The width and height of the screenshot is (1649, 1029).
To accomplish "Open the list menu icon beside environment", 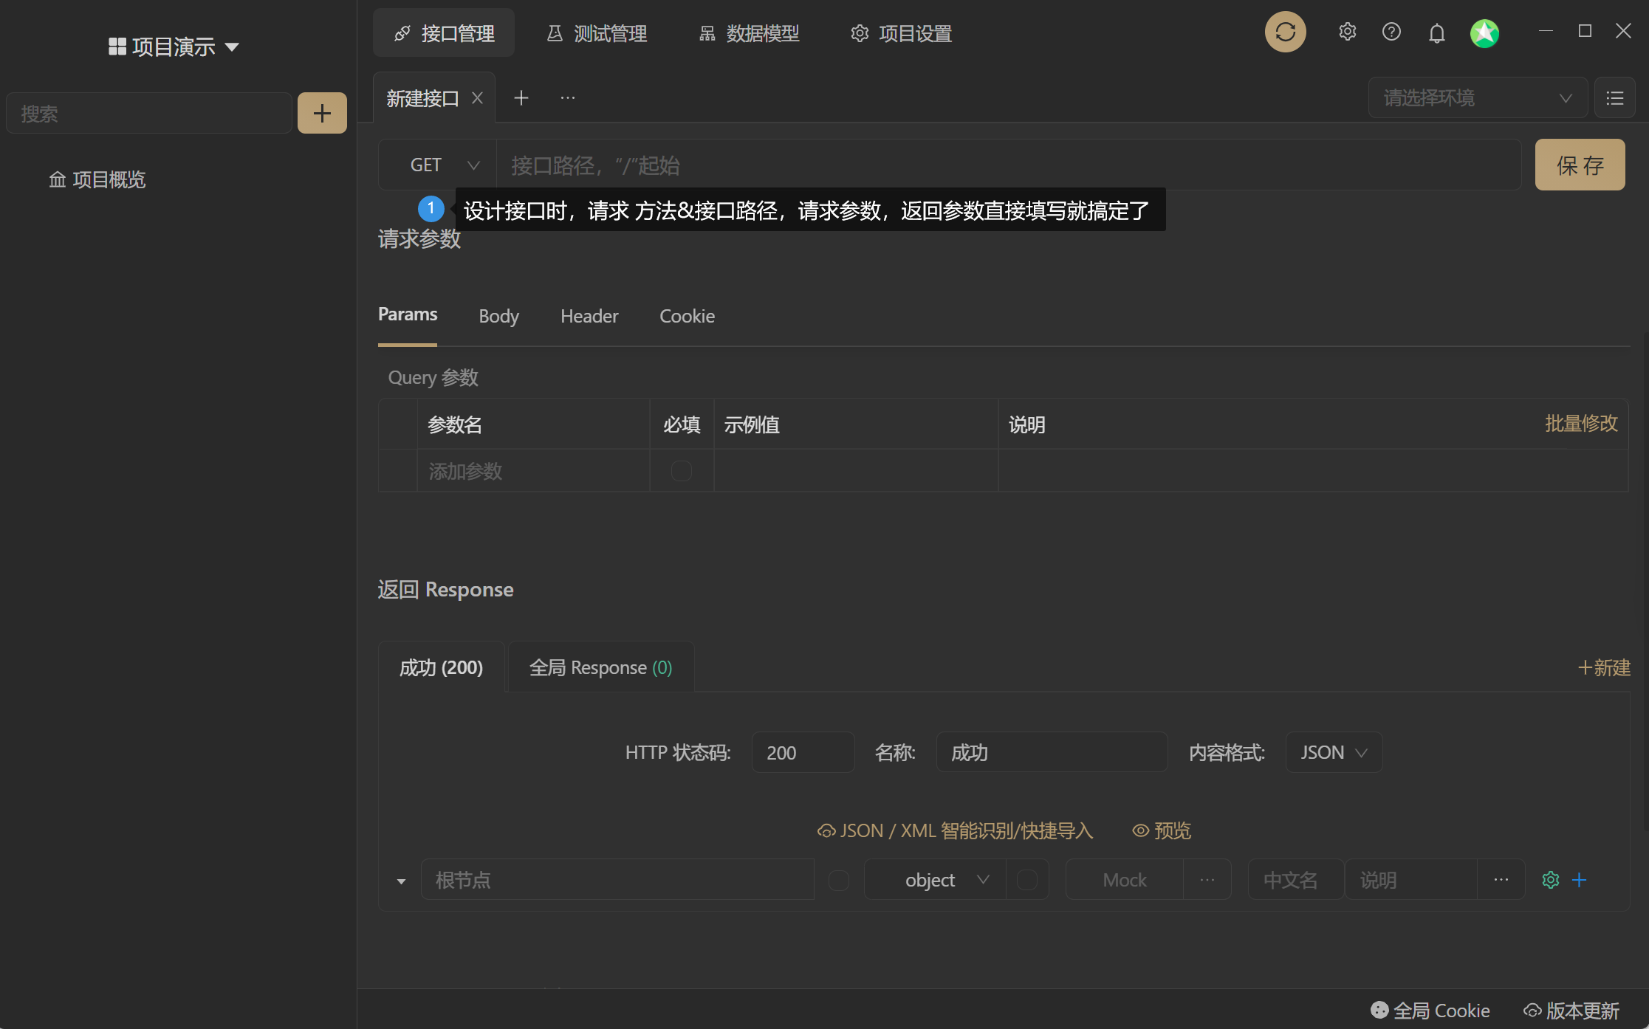I will tap(1614, 98).
